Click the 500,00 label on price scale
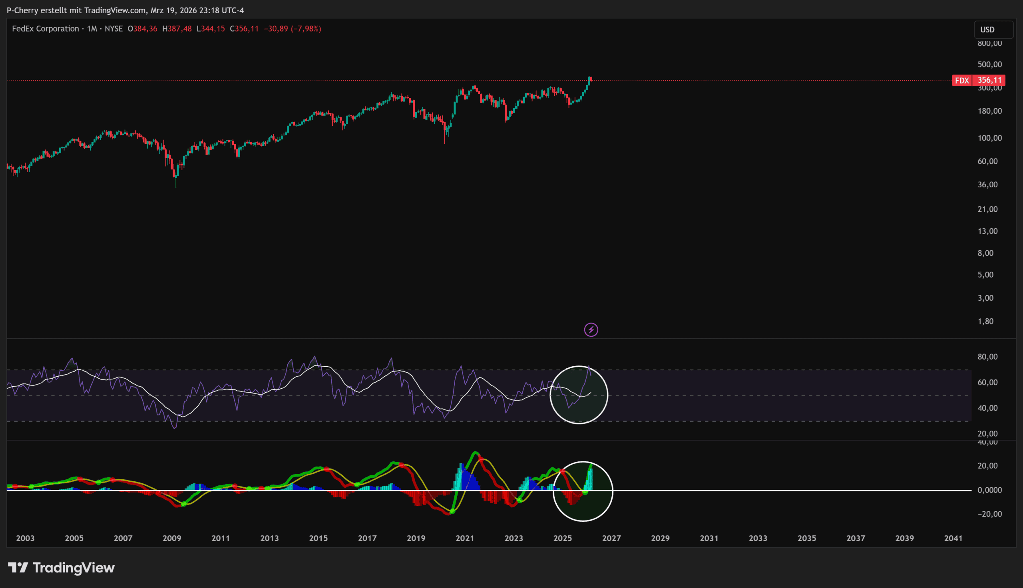Viewport: 1023px width, 588px height. tap(989, 64)
